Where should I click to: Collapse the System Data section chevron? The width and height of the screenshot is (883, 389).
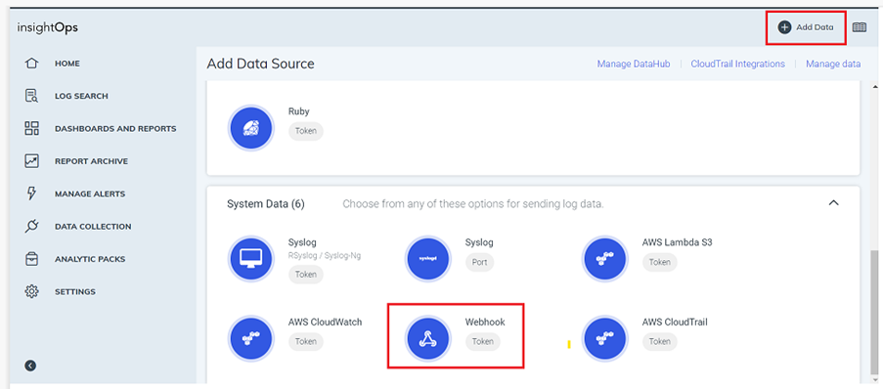pos(834,202)
